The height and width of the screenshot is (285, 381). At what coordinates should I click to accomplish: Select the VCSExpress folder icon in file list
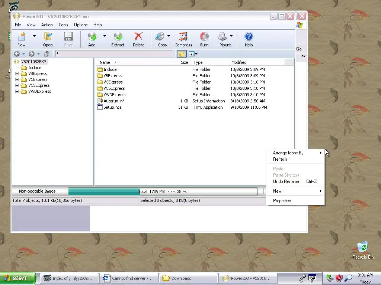(x=100, y=88)
